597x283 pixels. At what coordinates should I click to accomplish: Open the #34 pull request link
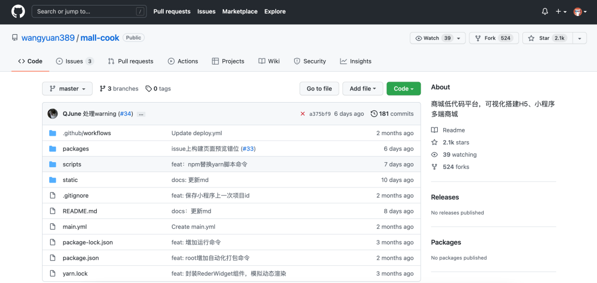point(125,114)
